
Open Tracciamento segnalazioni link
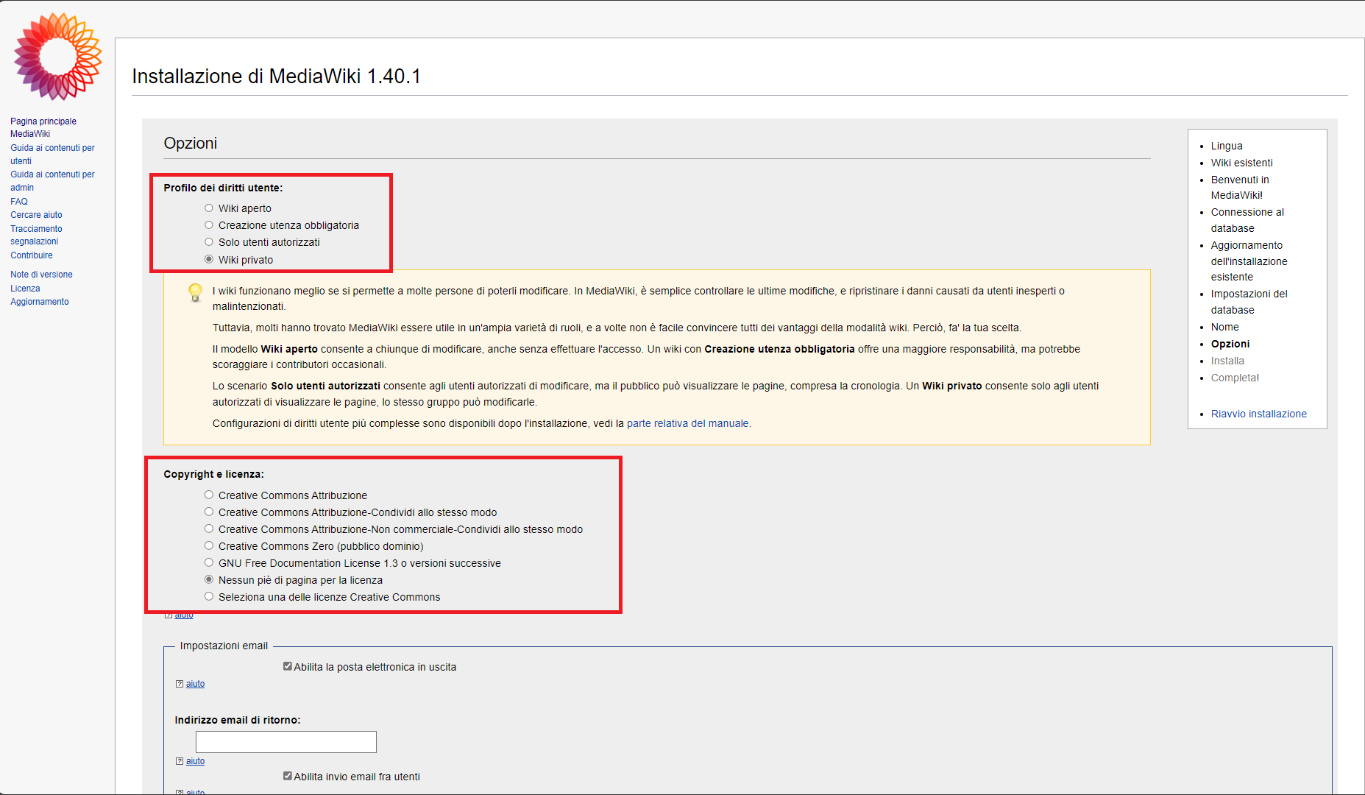pyautogui.click(x=36, y=235)
